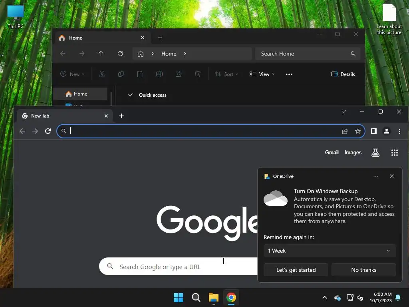This screenshot has height=307, width=409.
Task: Close the Home tab in File Explorer
Action: [143, 38]
